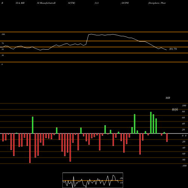
Task: Click the tallest green bar in MR chart
Action: tap(151, 123)
